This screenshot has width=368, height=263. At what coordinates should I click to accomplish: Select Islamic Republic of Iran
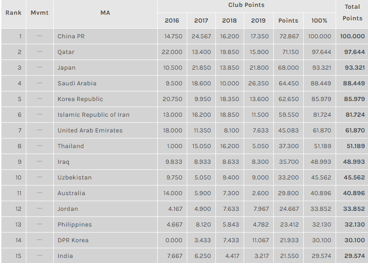click(93, 115)
